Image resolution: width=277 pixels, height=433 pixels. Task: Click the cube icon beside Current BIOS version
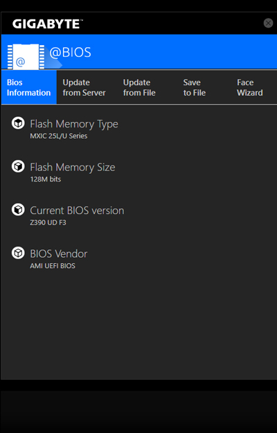[18, 210]
